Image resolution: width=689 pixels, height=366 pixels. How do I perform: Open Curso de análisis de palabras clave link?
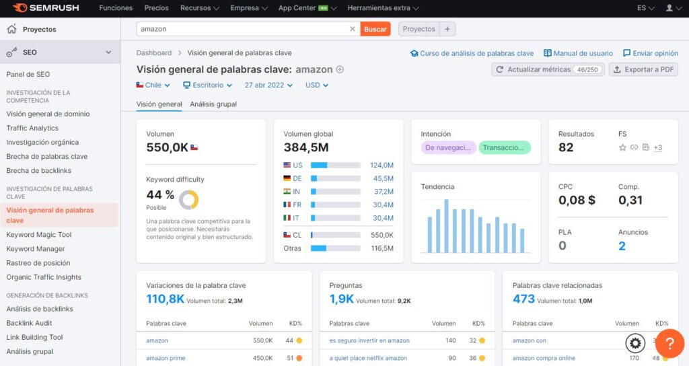coord(472,53)
